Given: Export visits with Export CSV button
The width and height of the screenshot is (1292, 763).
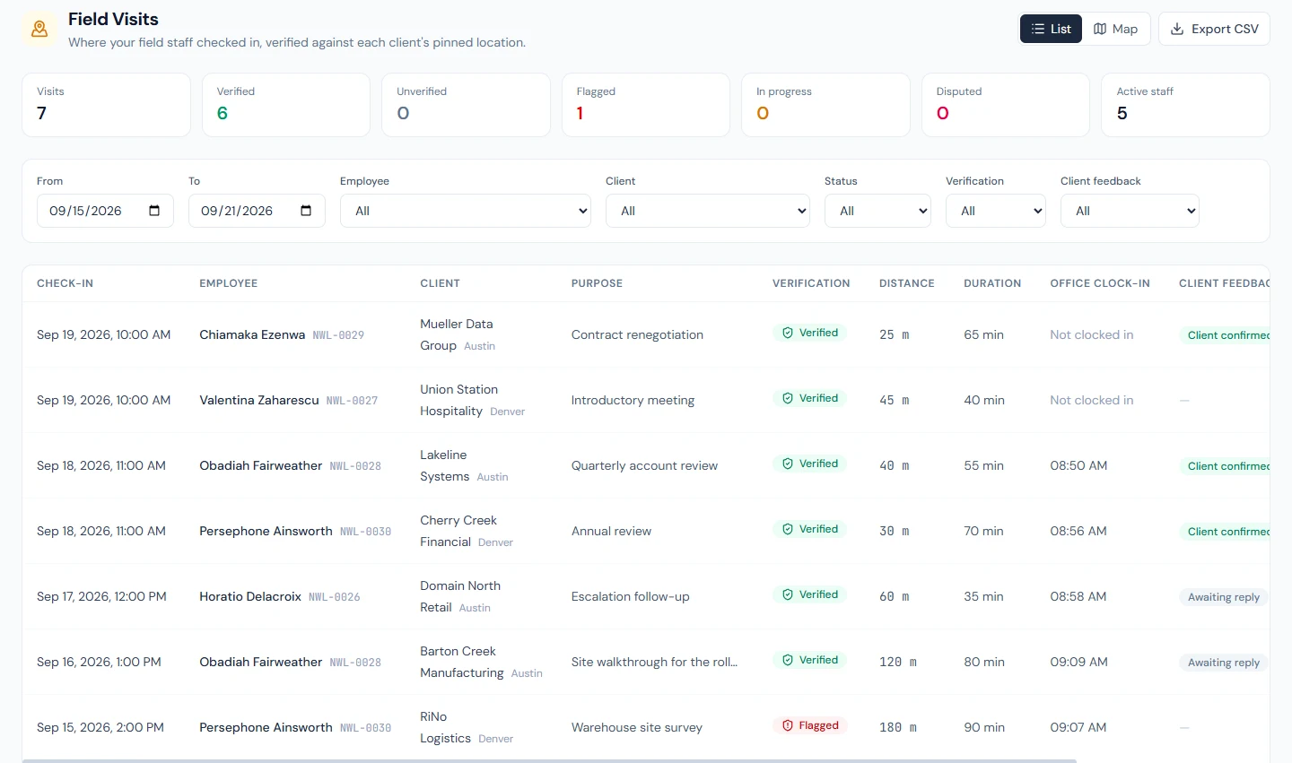Looking at the screenshot, I should pyautogui.click(x=1214, y=29).
